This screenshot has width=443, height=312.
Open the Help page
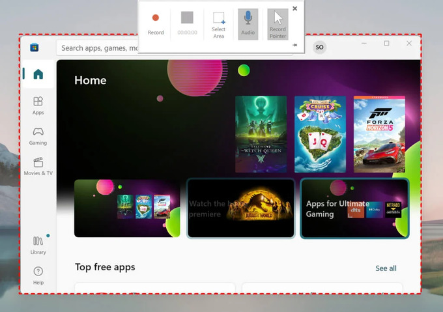38,275
